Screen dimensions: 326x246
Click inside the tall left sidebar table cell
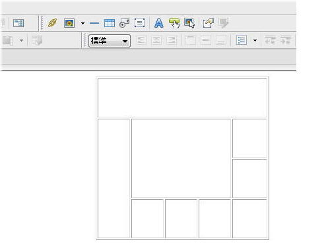tap(114, 179)
